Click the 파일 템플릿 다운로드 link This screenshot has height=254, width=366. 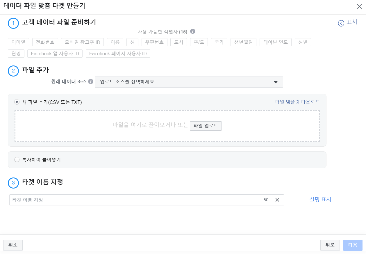coord(298,102)
